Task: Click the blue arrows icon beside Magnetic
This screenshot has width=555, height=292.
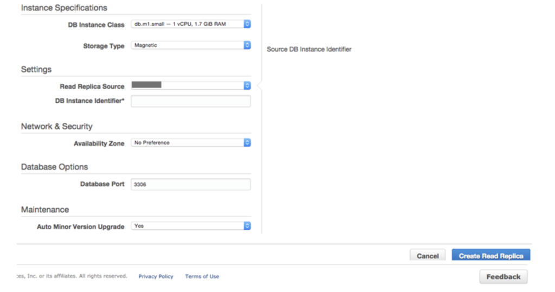Action: pos(247,45)
